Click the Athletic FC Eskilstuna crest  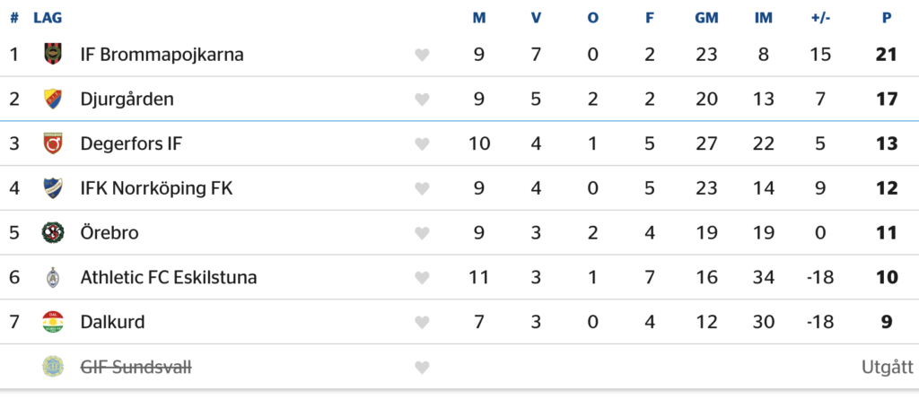click(53, 278)
